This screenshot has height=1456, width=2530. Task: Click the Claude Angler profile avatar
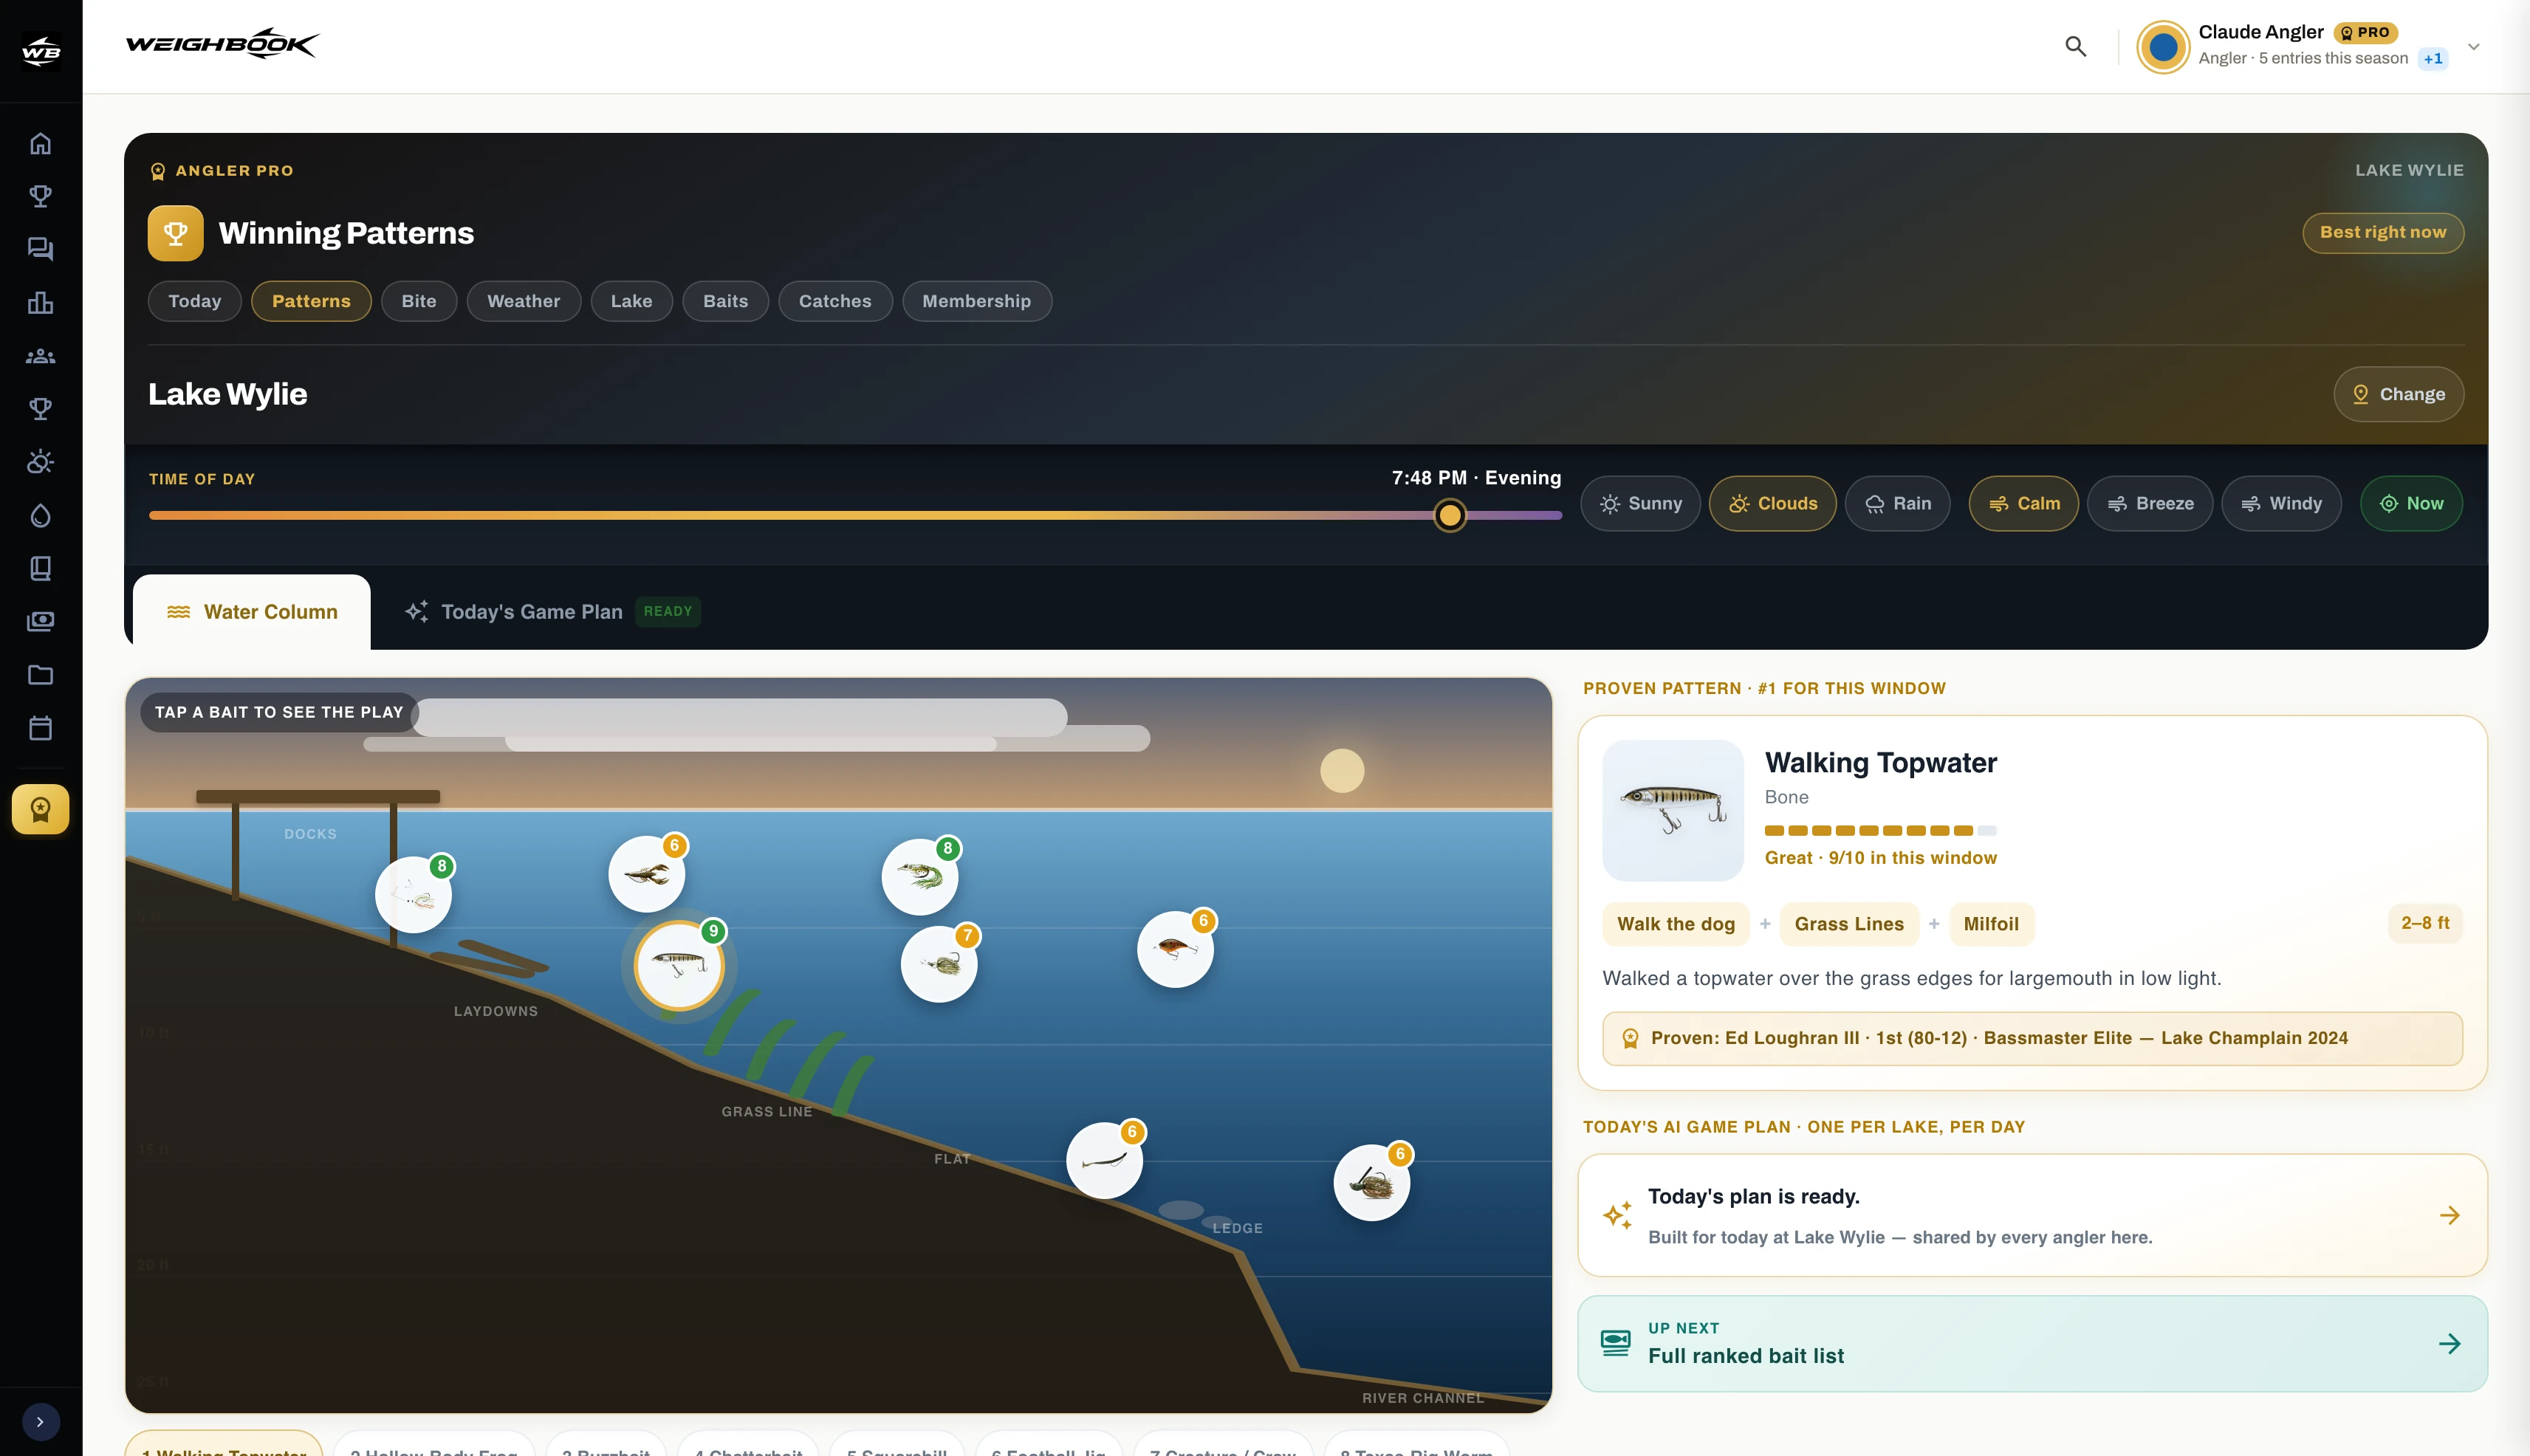(x=2163, y=47)
